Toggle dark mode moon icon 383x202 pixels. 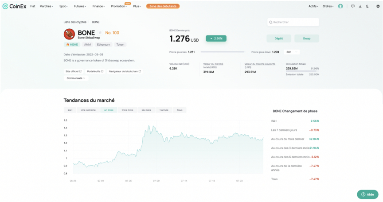pyautogui.click(x=367, y=6)
